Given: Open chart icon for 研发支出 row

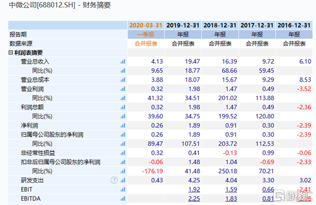Looking at the screenshot, I should click(123, 181).
